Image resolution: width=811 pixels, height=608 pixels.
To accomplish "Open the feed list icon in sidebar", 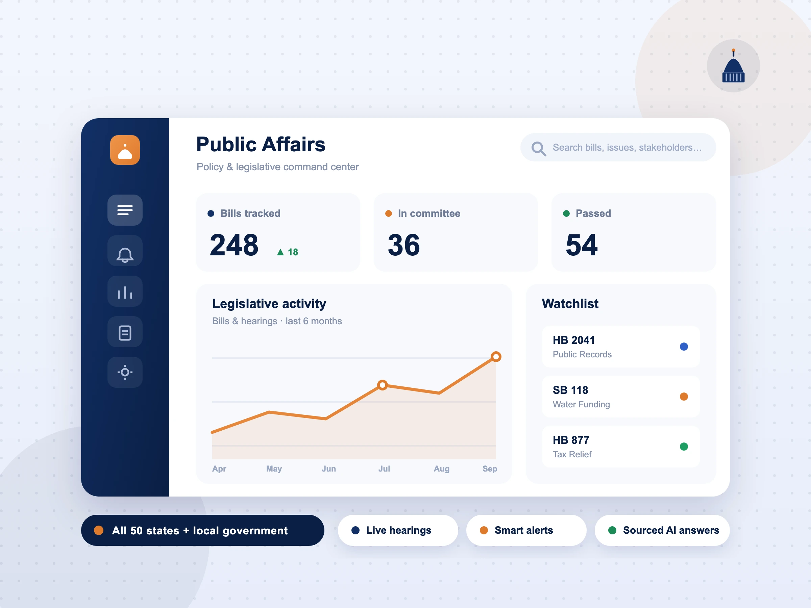I will [x=125, y=210].
